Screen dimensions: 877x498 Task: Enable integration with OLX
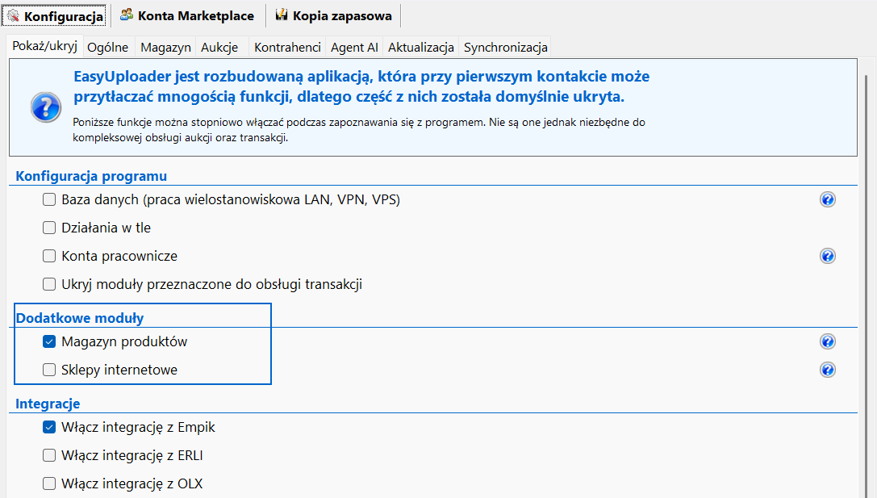[49, 483]
